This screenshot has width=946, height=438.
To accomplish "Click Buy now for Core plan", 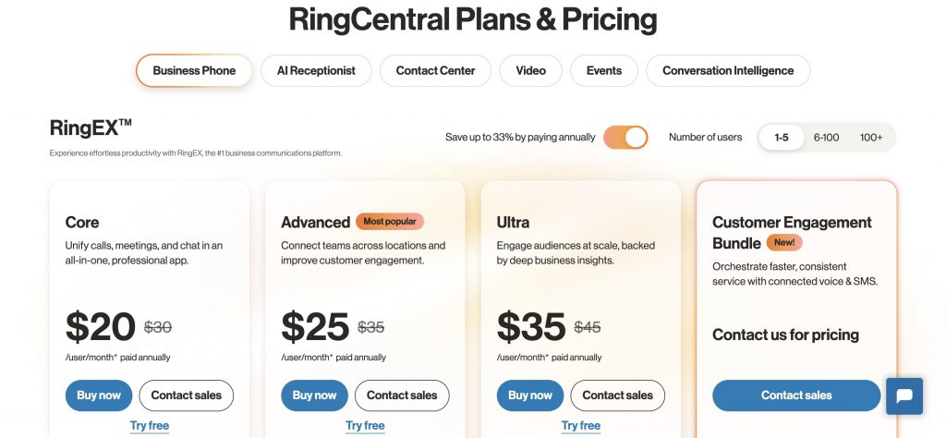I will tap(99, 395).
